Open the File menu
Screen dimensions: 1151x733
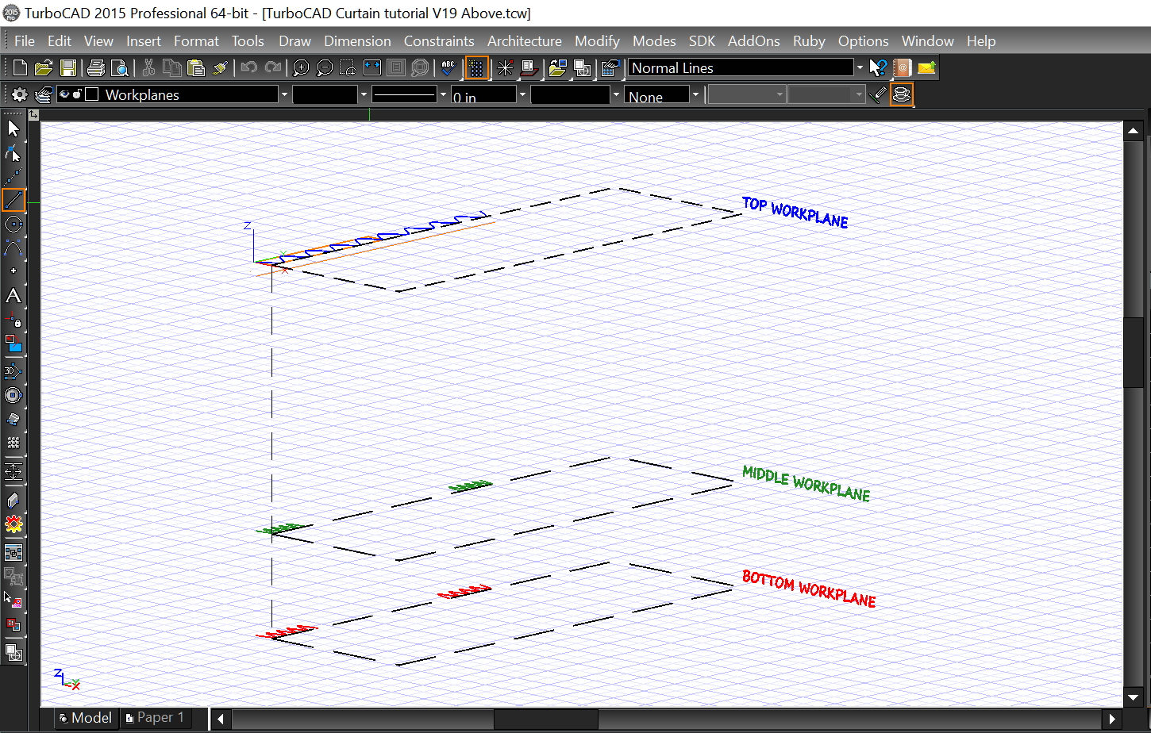click(25, 41)
